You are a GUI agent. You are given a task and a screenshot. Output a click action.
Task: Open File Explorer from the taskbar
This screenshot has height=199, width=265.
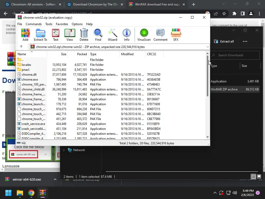(20, 193)
